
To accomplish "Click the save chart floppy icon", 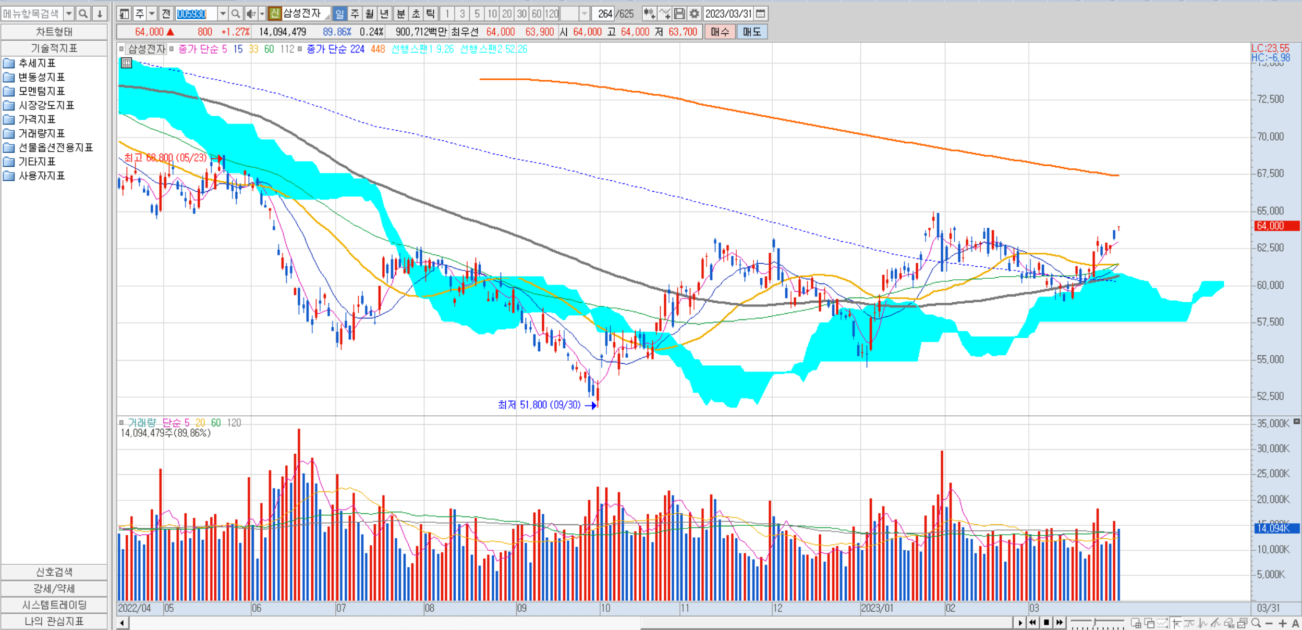I will tap(679, 14).
